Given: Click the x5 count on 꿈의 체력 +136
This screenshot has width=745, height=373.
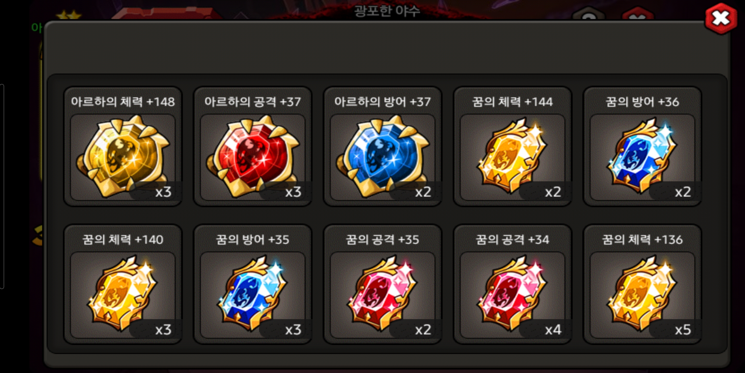Looking at the screenshot, I should pyautogui.click(x=683, y=330).
